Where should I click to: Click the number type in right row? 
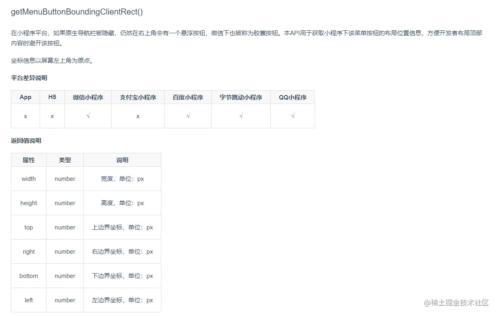65,252
